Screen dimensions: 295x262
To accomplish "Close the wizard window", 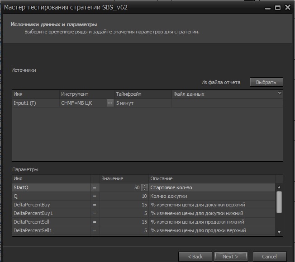I will [x=288, y=7].
